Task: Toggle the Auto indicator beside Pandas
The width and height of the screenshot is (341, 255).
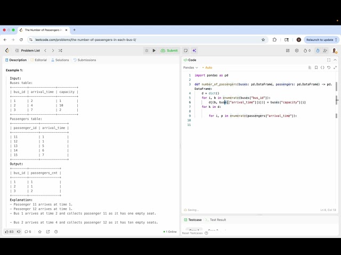Action: tap(207, 67)
